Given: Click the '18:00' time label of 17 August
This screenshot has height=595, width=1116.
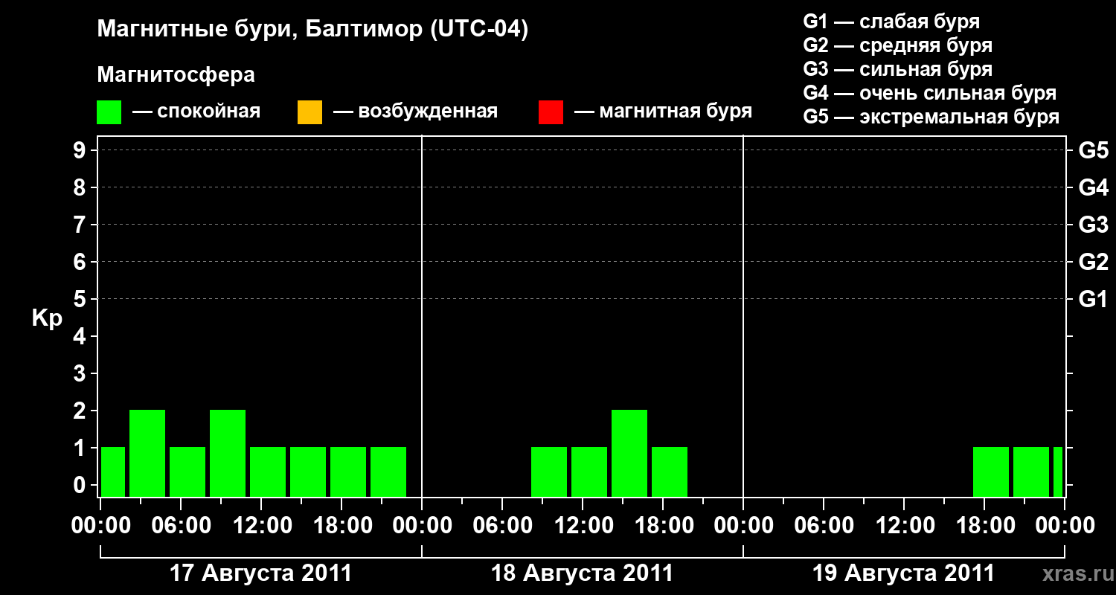Looking at the screenshot, I should tap(341, 525).
